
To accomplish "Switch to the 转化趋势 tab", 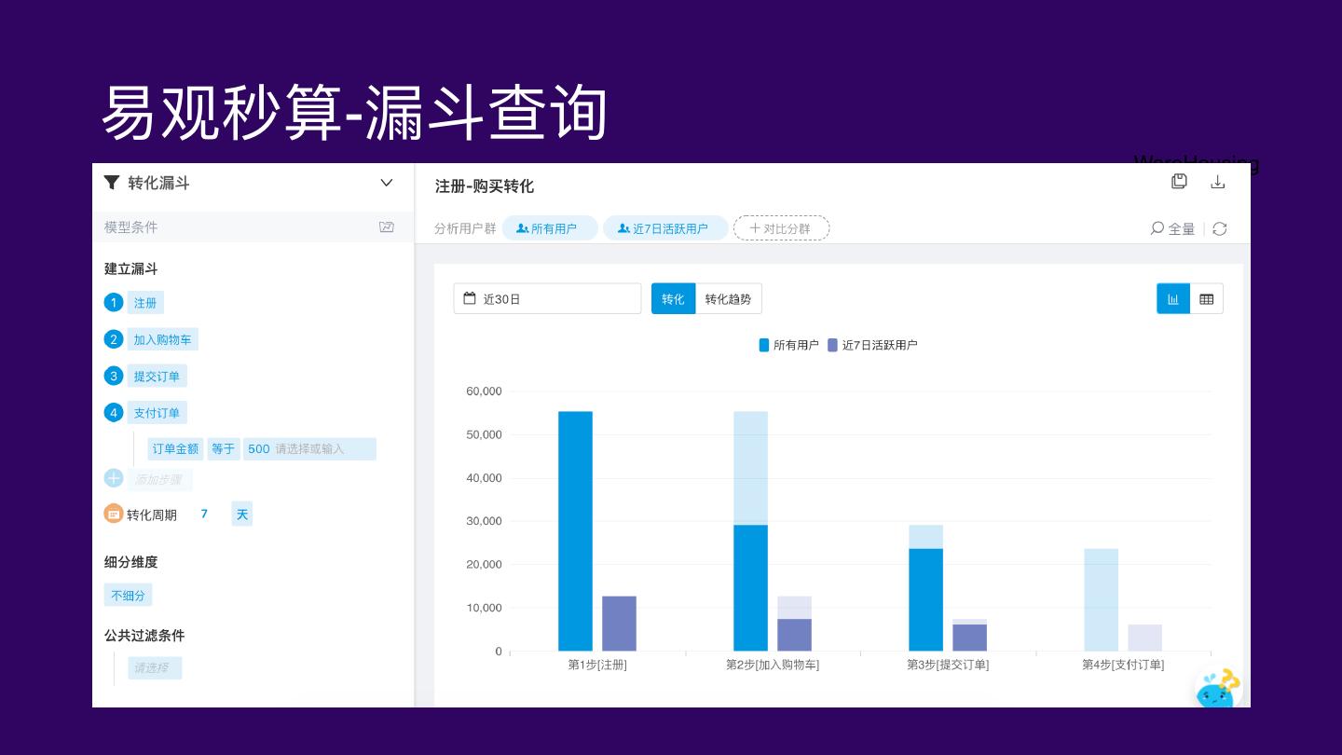I will click(728, 298).
